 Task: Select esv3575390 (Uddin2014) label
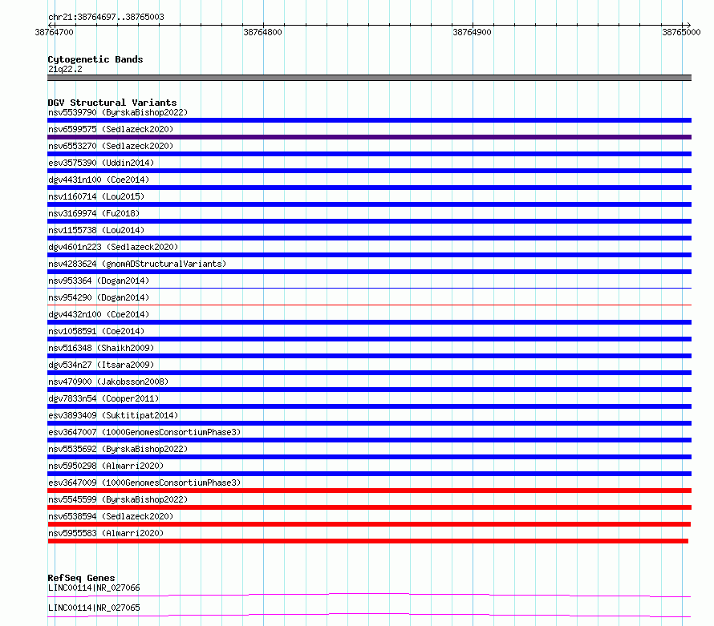tap(101, 163)
